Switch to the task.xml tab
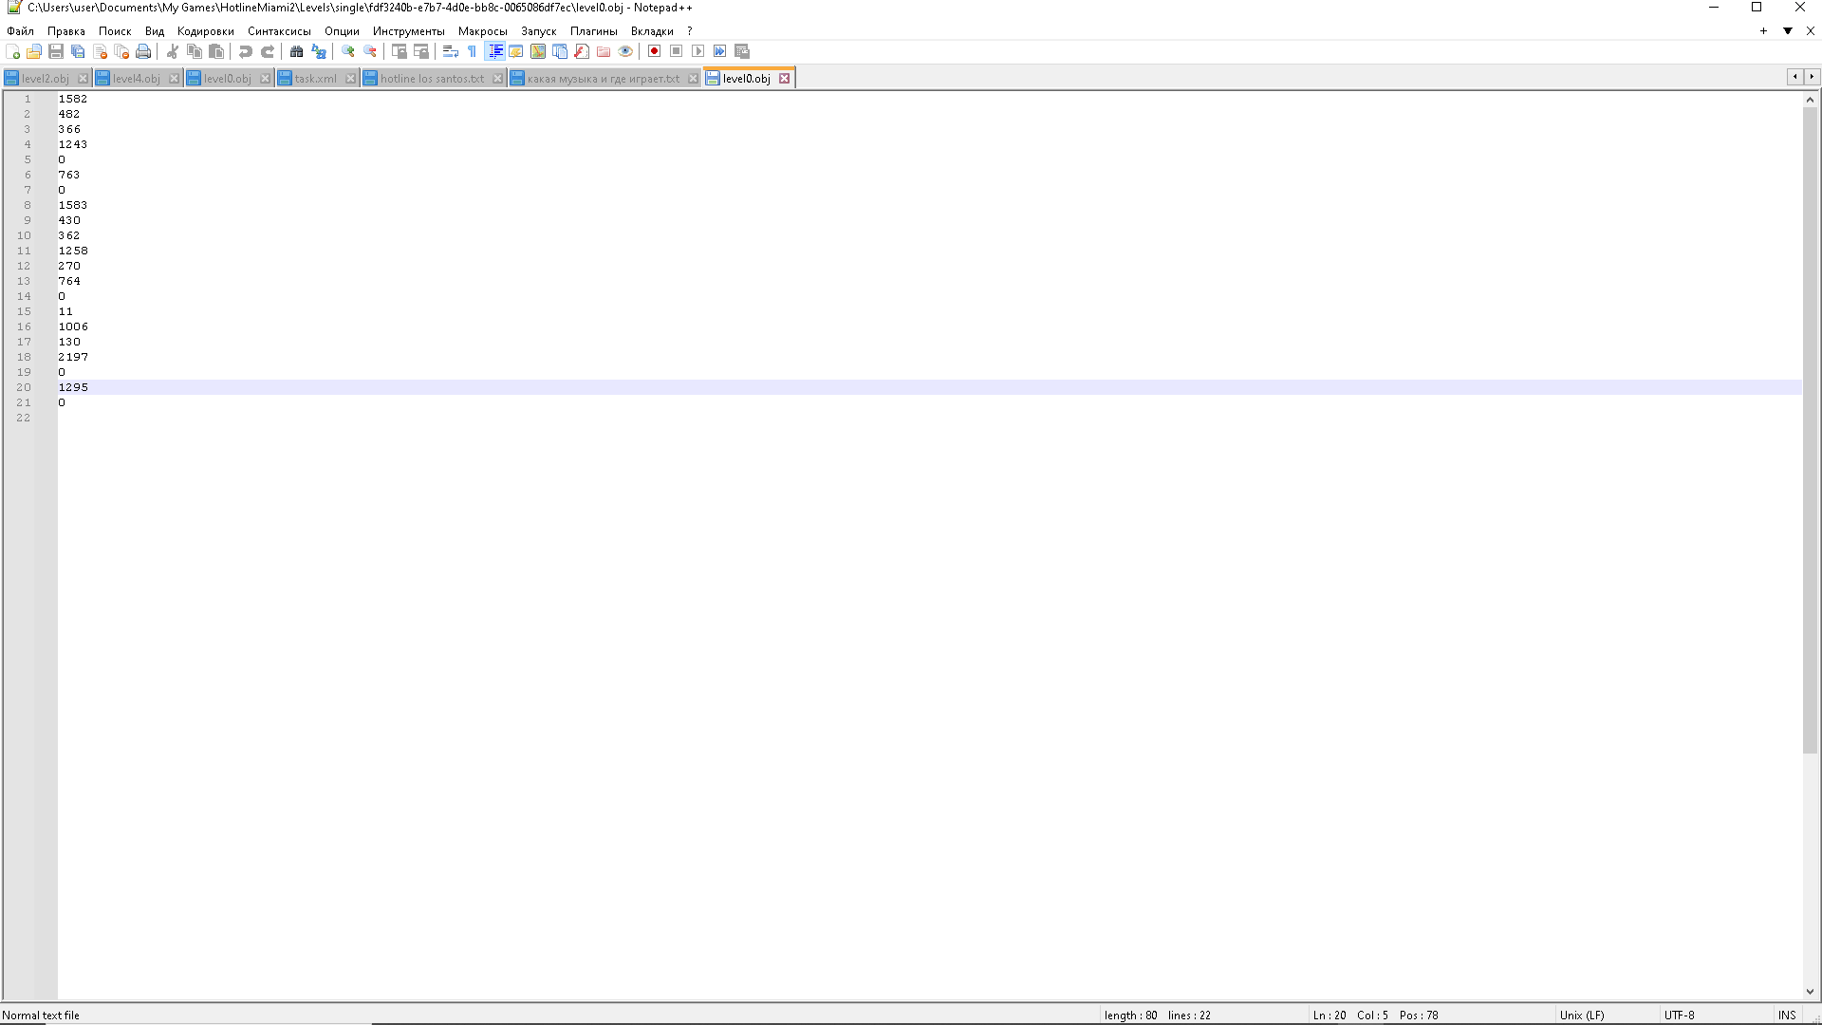This screenshot has height=1025, width=1822. (x=315, y=79)
